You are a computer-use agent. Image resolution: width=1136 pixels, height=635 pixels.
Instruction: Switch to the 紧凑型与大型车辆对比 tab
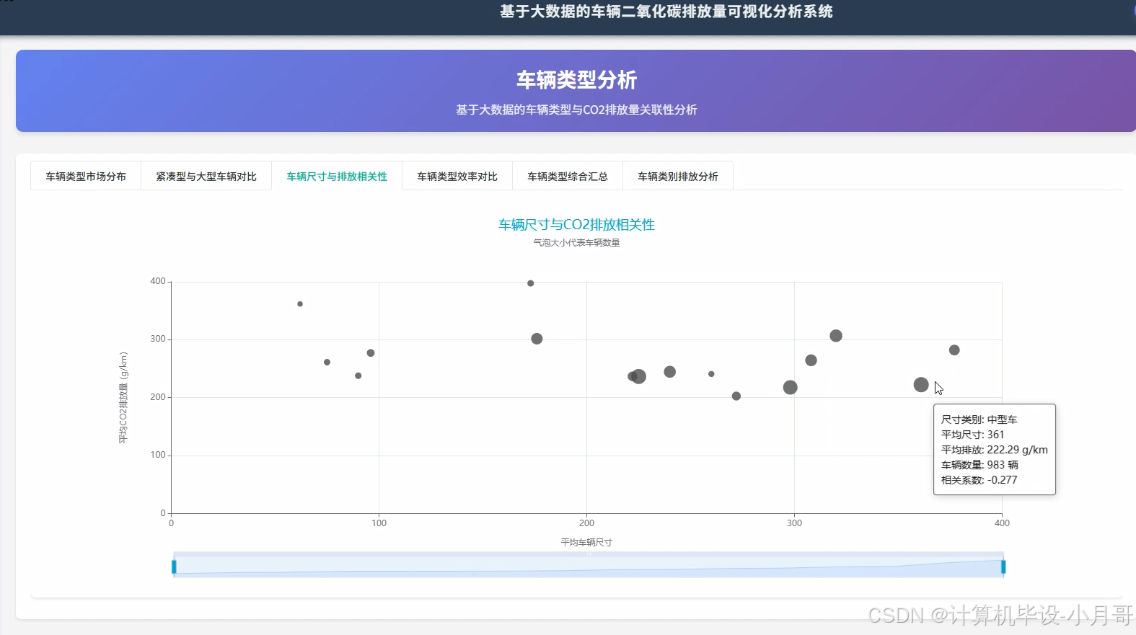pos(206,176)
